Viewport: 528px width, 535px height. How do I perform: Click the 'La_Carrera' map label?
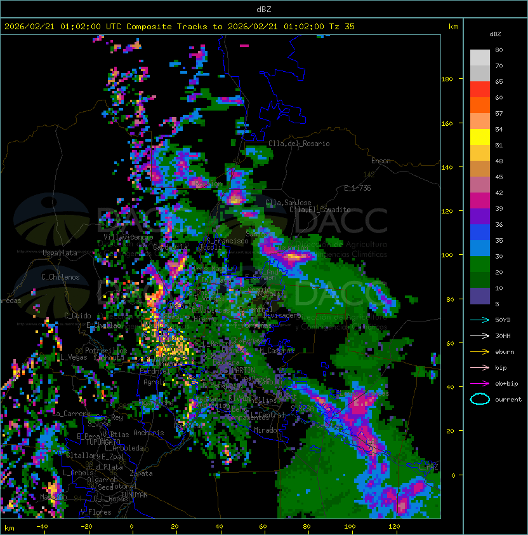coord(72,414)
